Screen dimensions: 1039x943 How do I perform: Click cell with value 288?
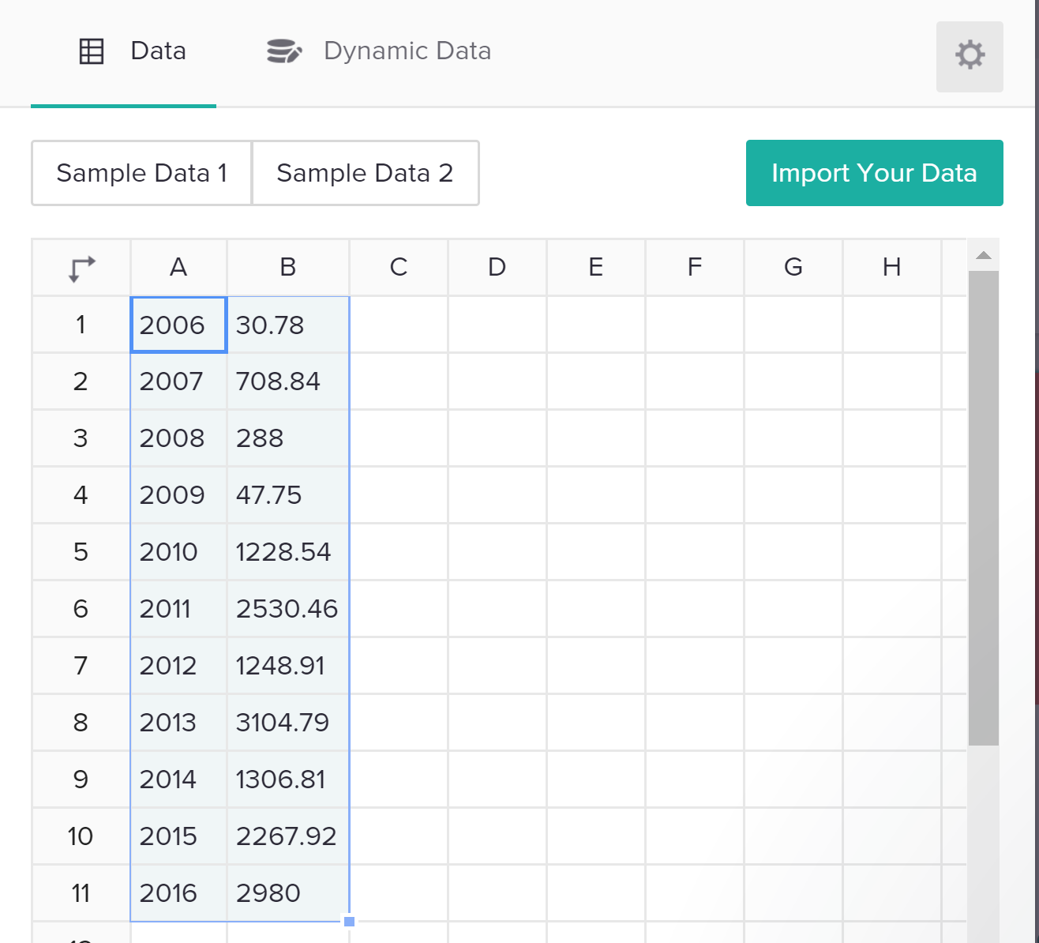tap(288, 438)
